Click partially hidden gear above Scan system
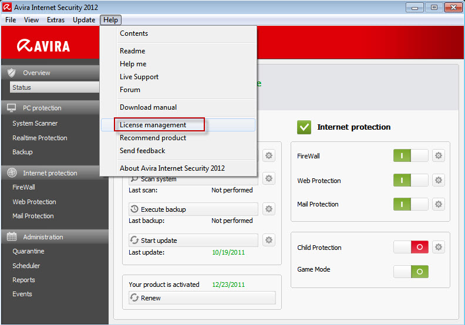This screenshot has width=465, height=325. click(269, 155)
